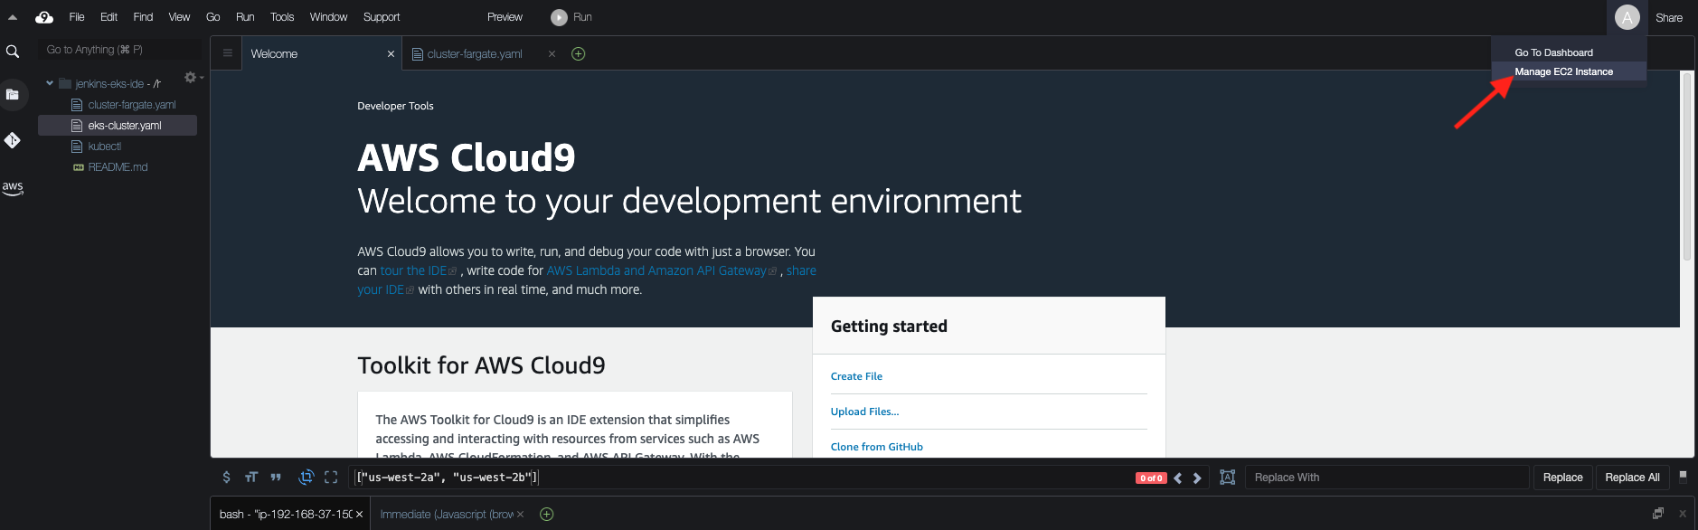Toggle preserve case replace option

click(1227, 478)
